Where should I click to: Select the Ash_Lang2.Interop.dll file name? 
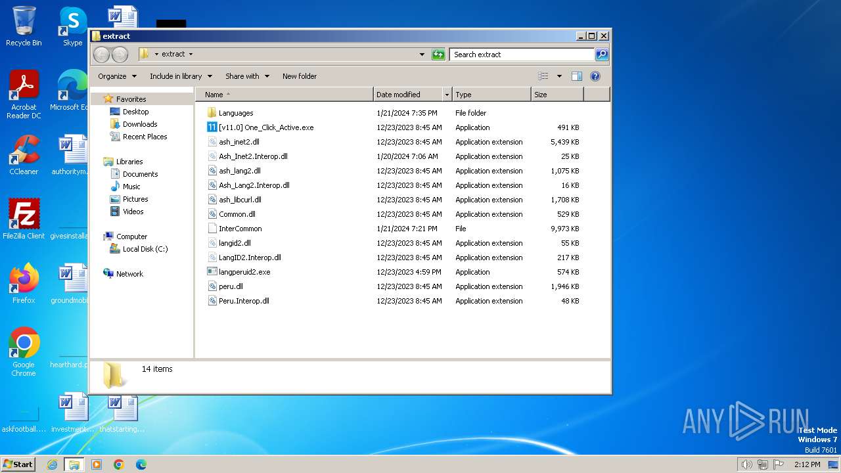tap(254, 185)
